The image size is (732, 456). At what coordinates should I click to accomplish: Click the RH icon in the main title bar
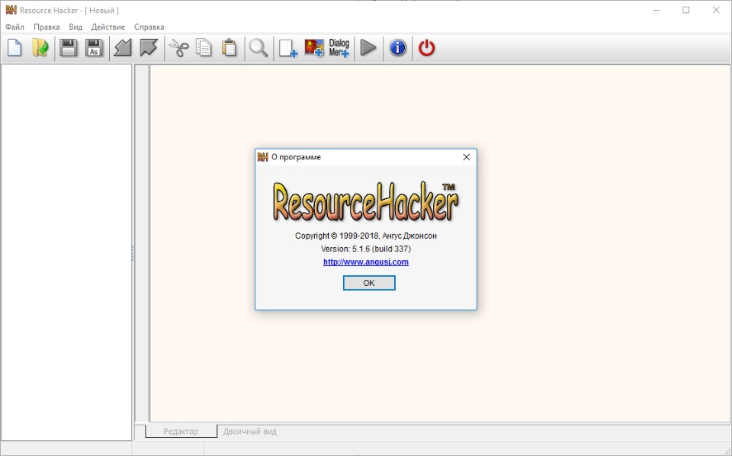click(x=11, y=10)
